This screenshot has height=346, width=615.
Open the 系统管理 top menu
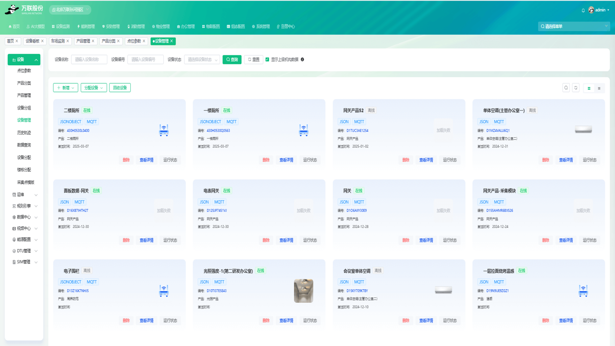click(261, 26)
